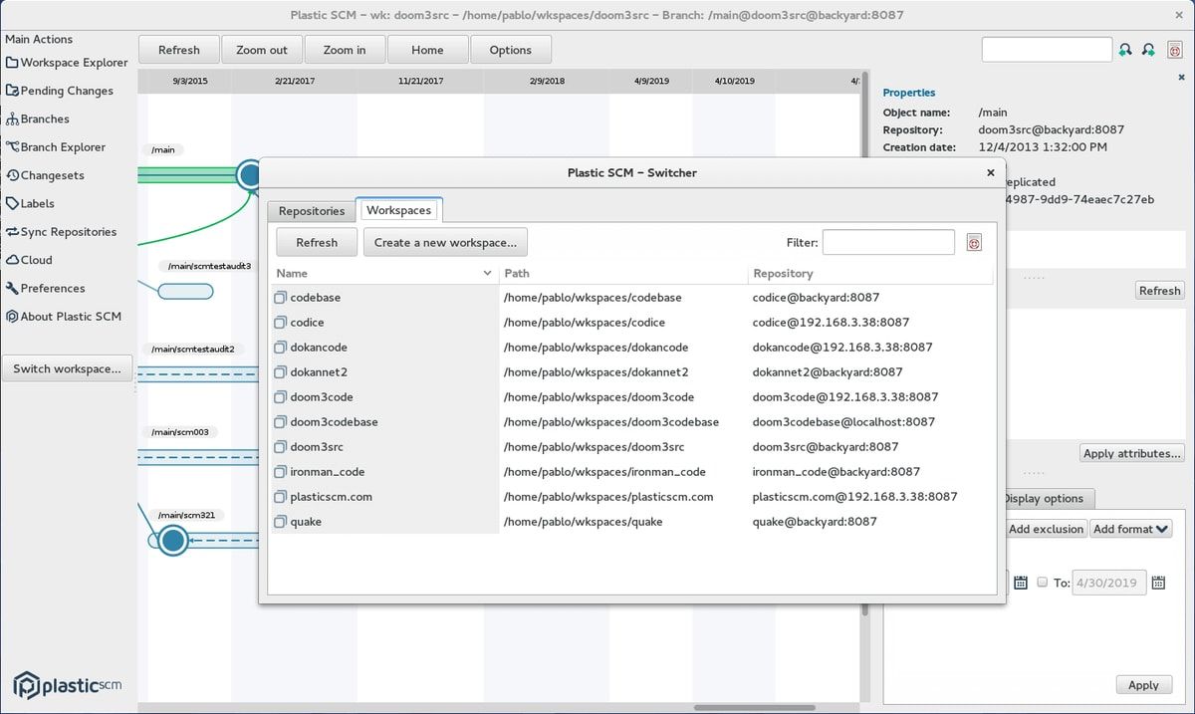Select the quake workspace row
This screenshot has width=1195, height=714.
click(307, 521)
